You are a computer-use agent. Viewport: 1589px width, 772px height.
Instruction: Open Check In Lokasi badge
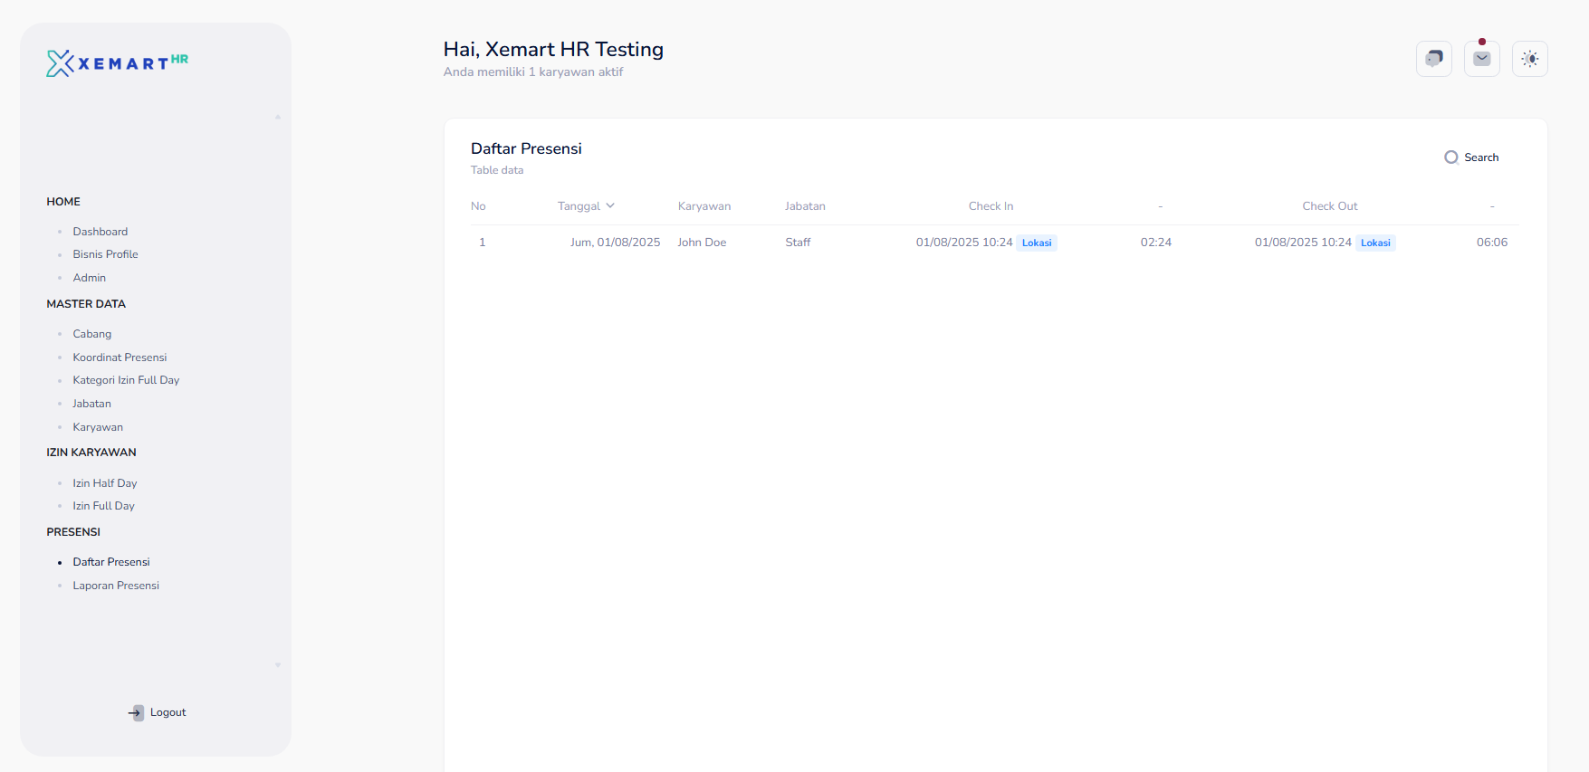click(x=1037, y=243)
